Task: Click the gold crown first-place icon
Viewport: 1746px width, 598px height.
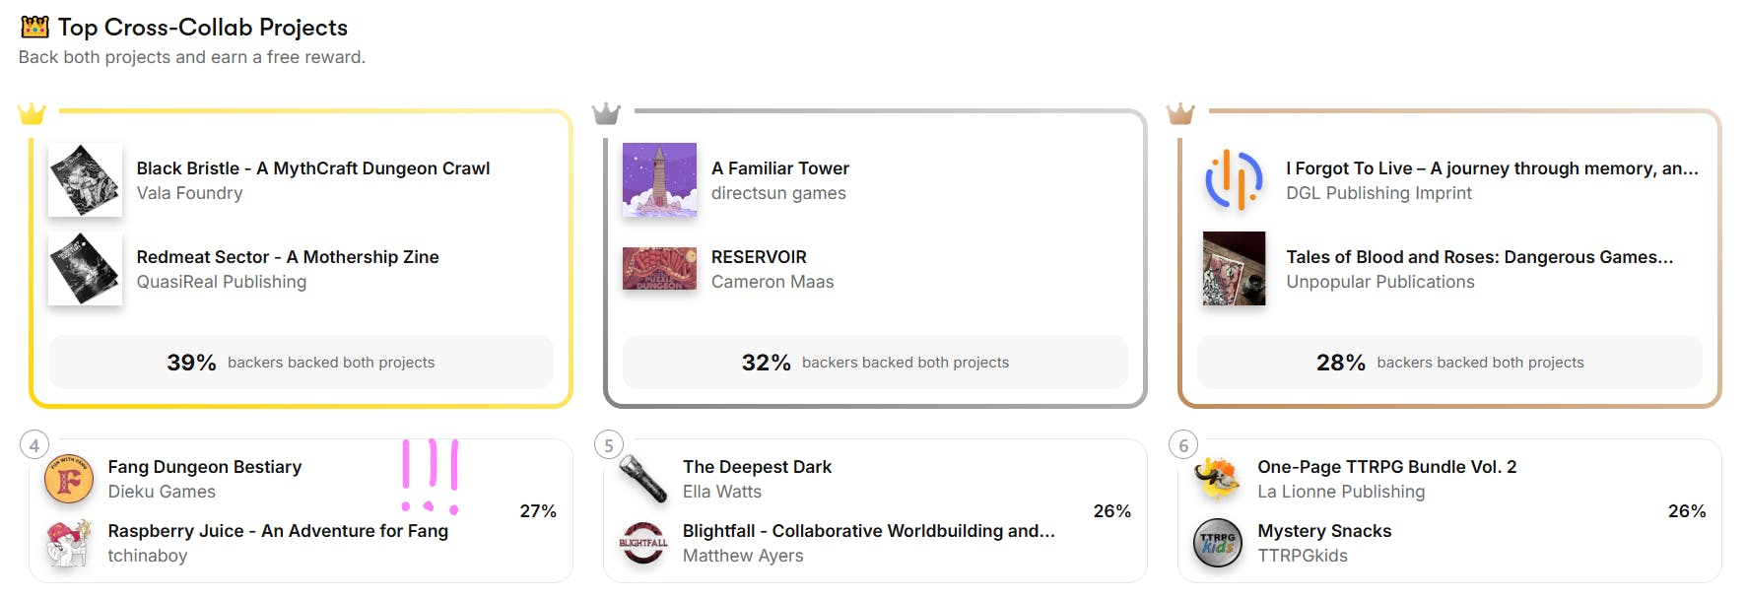Action: click(33, 114)
